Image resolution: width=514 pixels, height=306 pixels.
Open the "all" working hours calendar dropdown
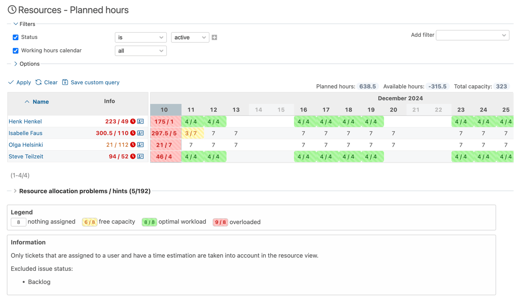[140, 51]
